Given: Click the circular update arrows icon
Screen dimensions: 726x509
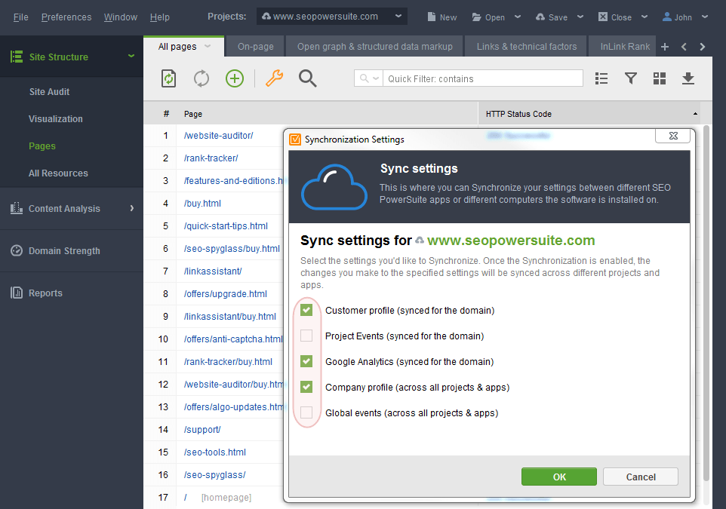Looking at the screenshot, I should click(x=201, y=78).
